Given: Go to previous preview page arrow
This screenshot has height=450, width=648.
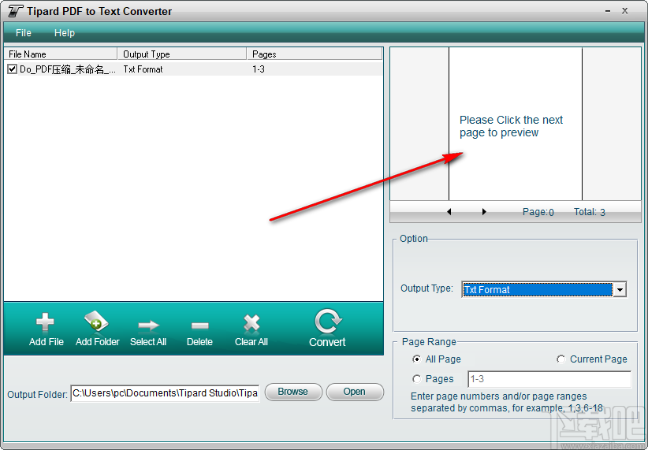Looking at the screenshot, I should 449,212.
